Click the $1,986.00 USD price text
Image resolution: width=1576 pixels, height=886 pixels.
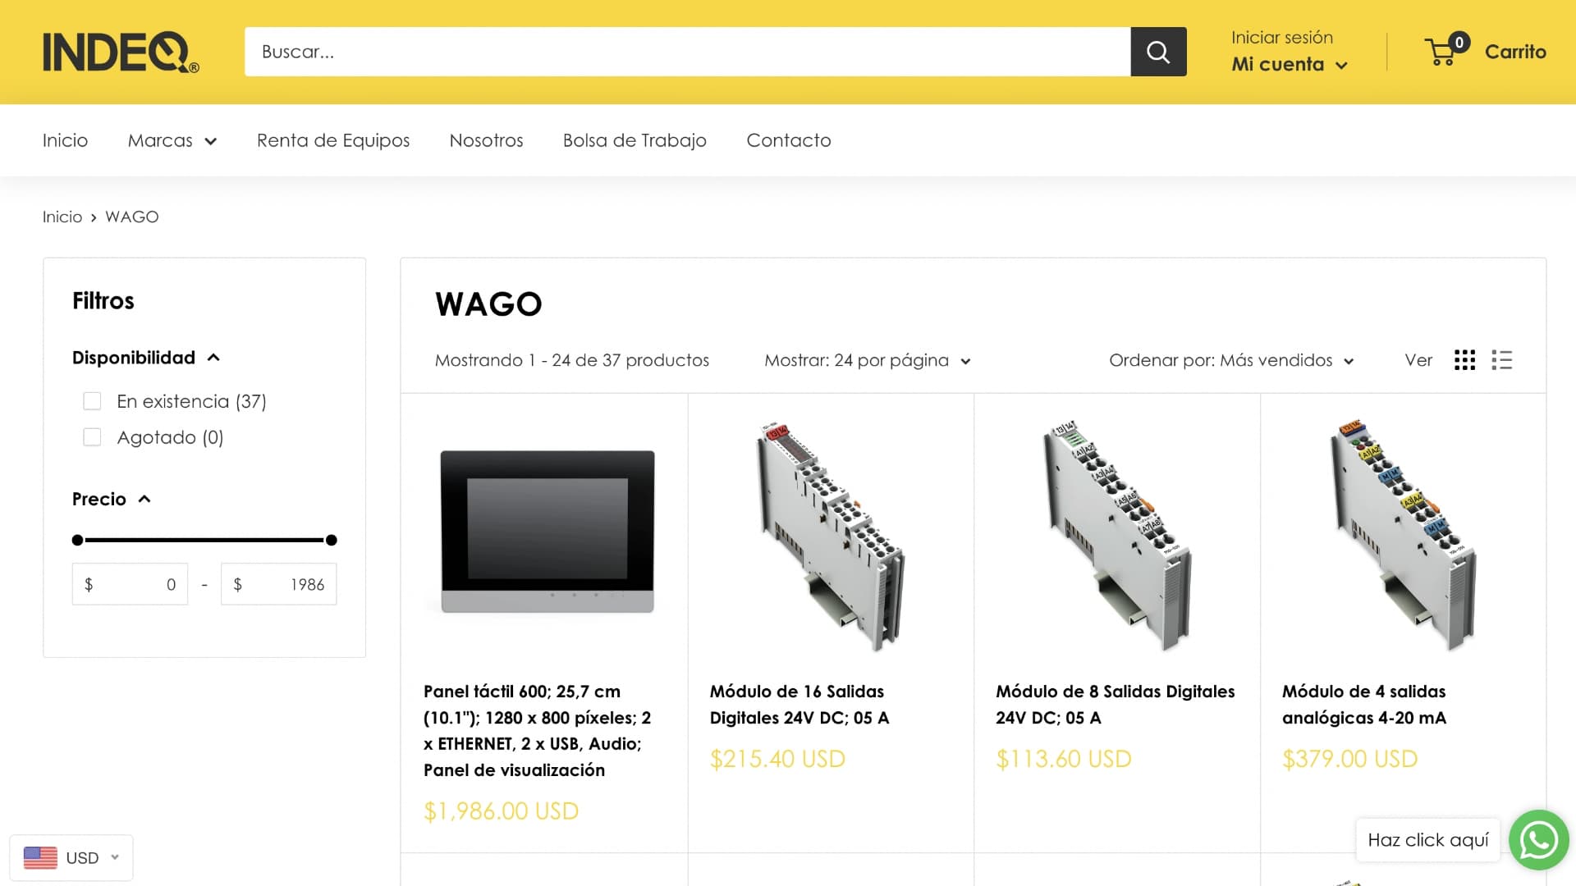501,811
